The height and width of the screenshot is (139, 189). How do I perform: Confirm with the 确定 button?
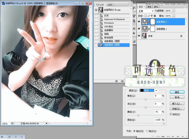coord(177,92)
